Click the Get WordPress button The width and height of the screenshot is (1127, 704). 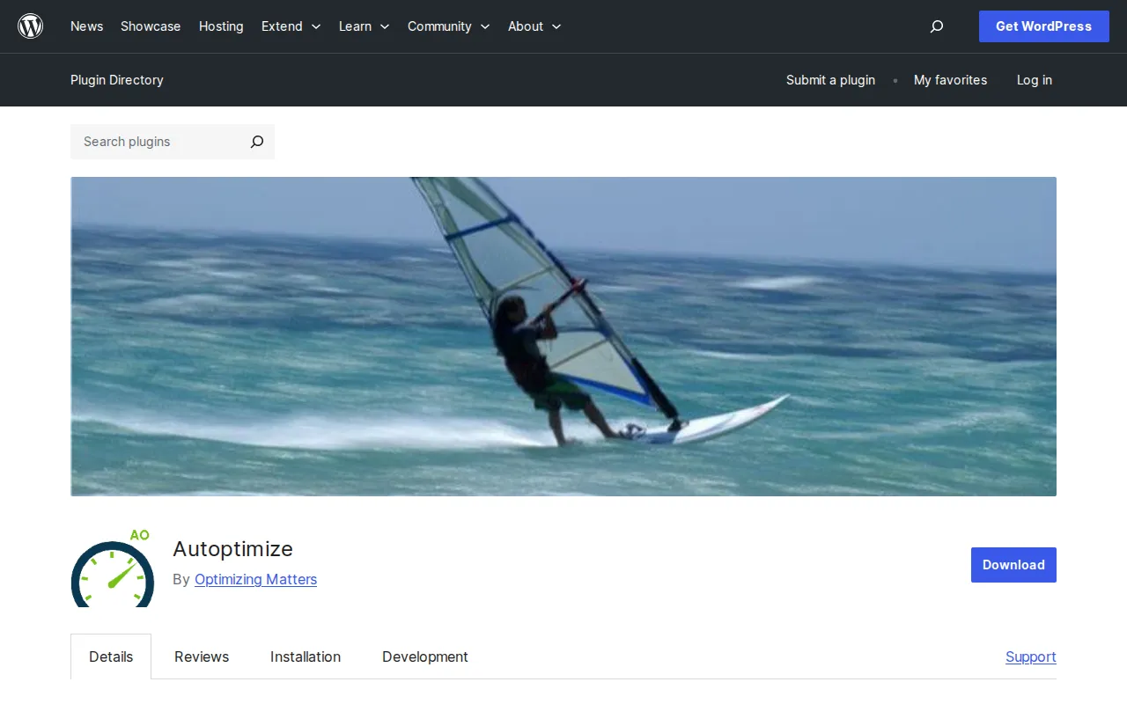(1043, 26)
